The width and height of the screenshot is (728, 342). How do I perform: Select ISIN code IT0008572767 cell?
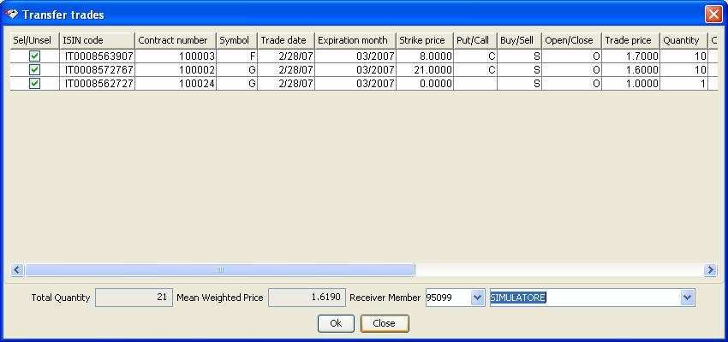coord(97,70)
